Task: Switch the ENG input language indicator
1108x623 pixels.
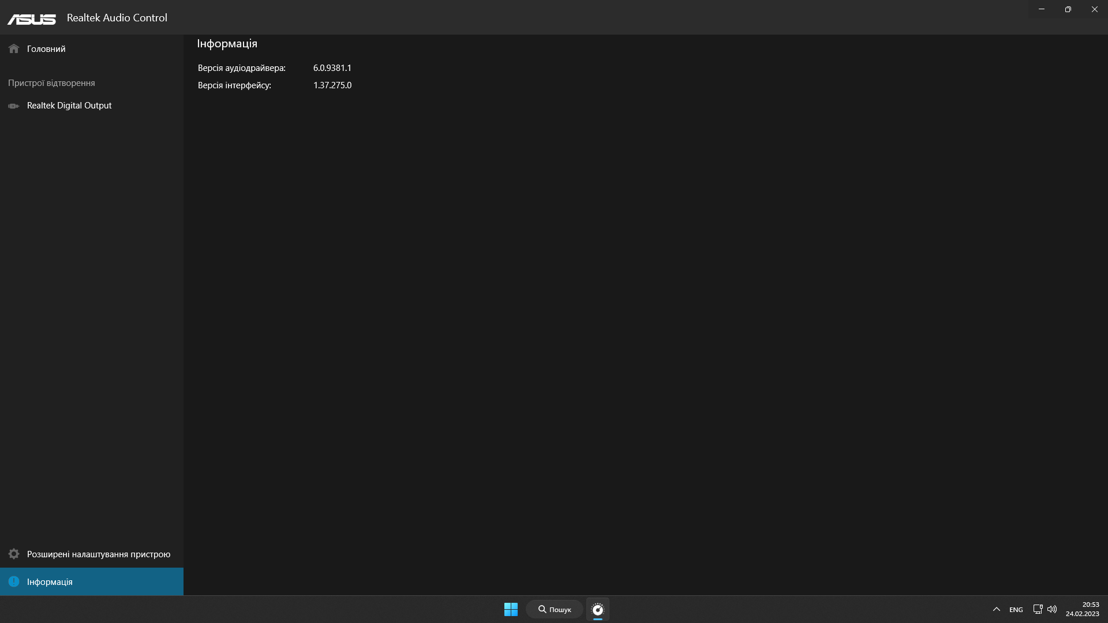Action: [1016, 610]
